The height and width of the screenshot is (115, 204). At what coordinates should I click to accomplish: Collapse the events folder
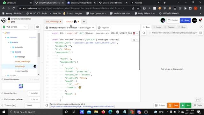click(x=8, y=42)
